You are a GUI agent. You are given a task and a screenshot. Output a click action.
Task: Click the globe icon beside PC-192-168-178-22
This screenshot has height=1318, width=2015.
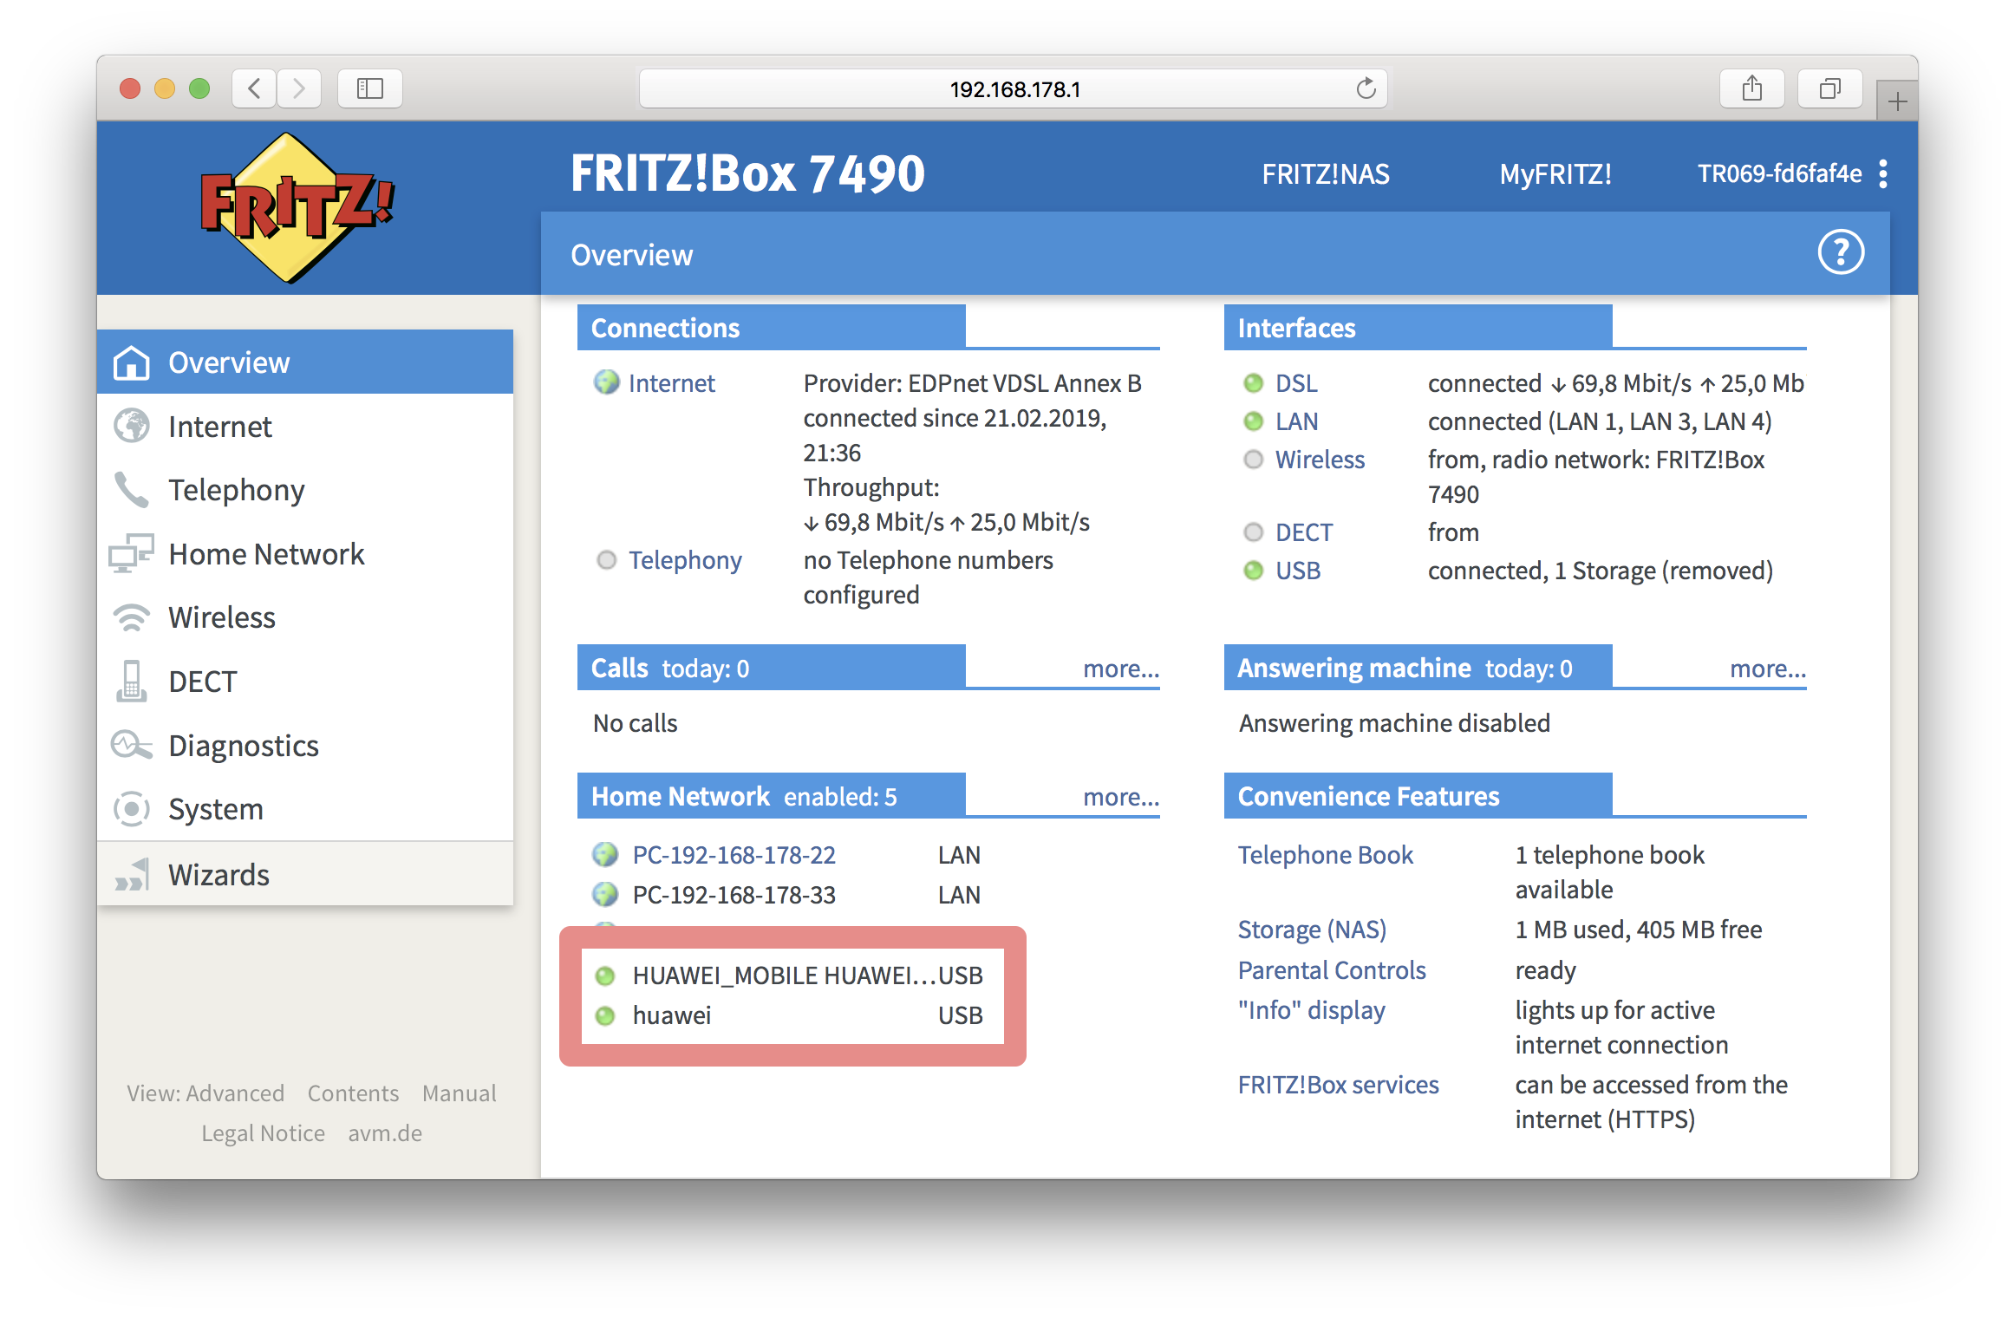coord(605,855)
